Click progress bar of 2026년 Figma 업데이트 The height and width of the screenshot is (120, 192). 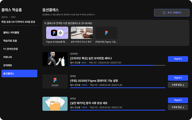(118, 88)
